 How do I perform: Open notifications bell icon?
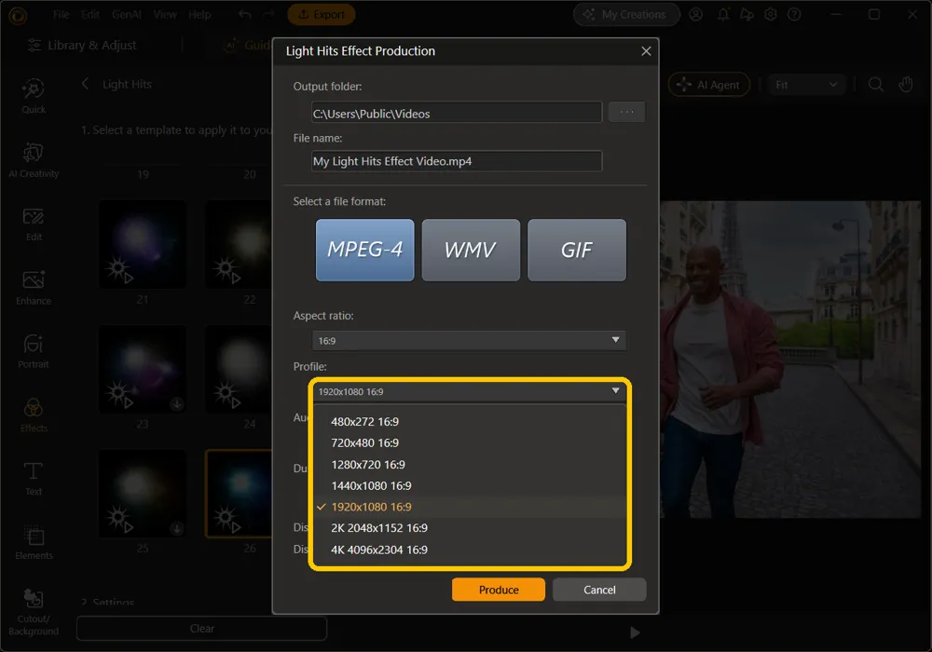click(x=723, y=14)
